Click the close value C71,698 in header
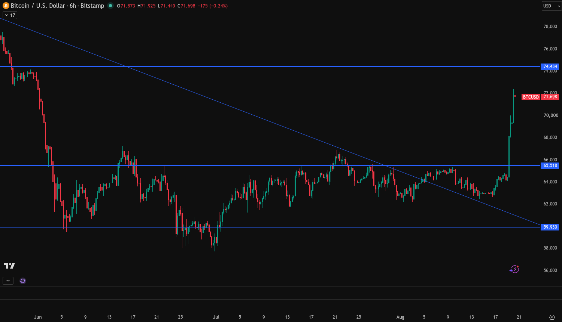 coord(186,6)
